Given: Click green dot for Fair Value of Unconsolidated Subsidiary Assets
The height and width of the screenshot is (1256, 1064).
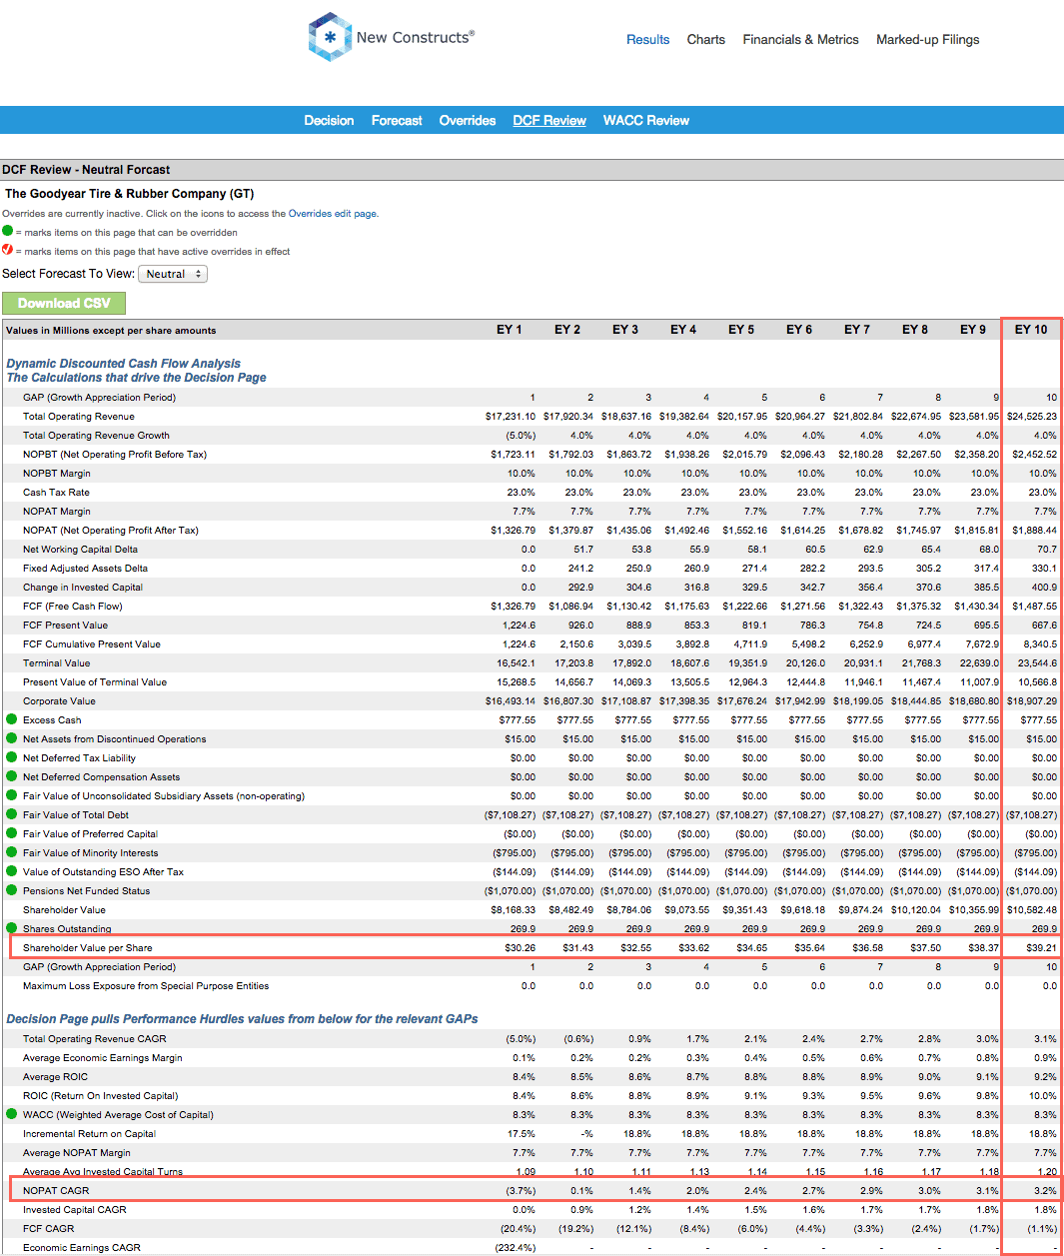Looking at the screenshot, I should tap(11, 795).
